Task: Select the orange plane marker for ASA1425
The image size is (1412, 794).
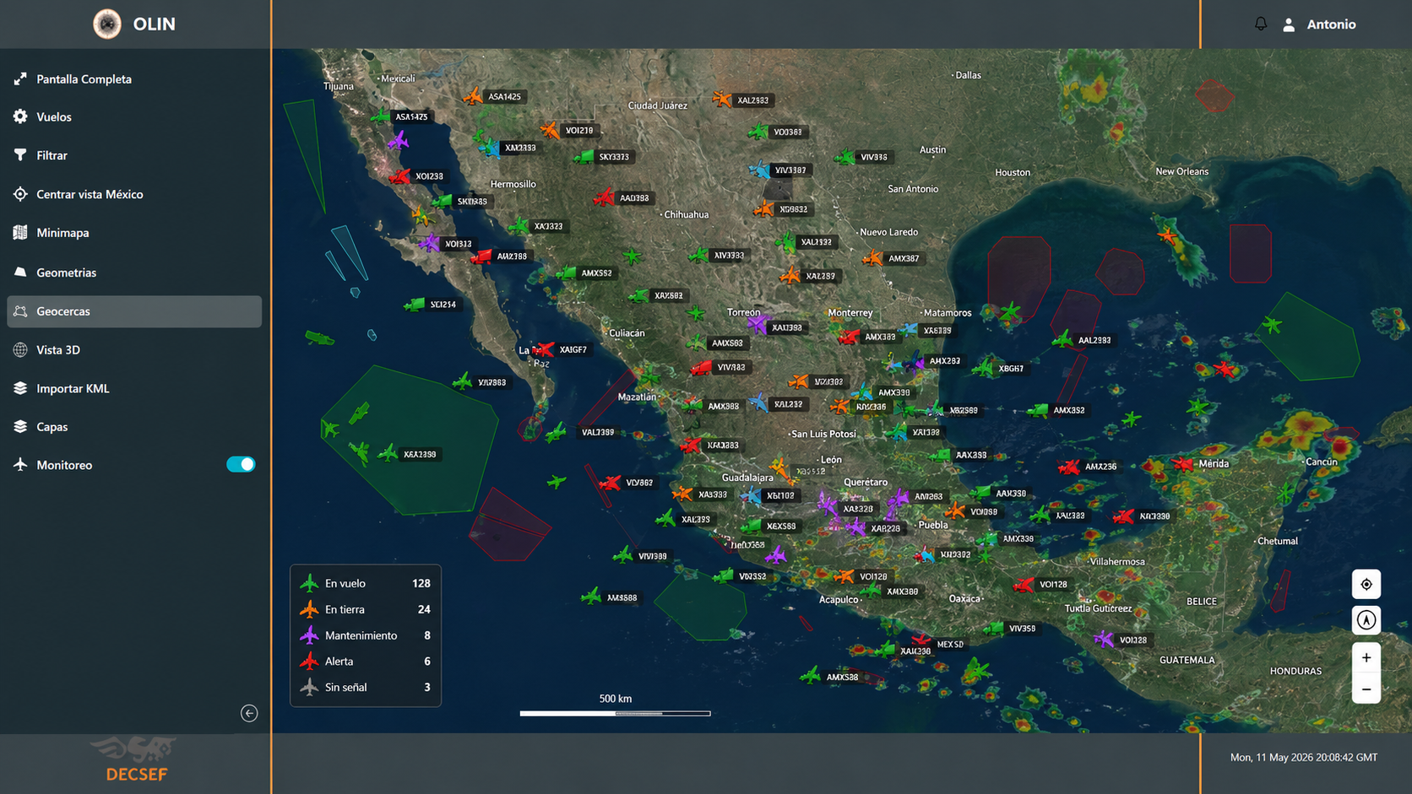Action: [x=473, y=96]
